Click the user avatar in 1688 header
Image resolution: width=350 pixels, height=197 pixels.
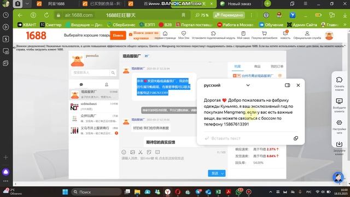tap(329, 36)
